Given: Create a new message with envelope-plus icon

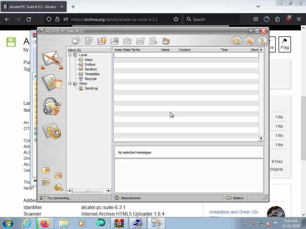Looking at the screenshot, I should pyautogui.click(x=102, y=41).
